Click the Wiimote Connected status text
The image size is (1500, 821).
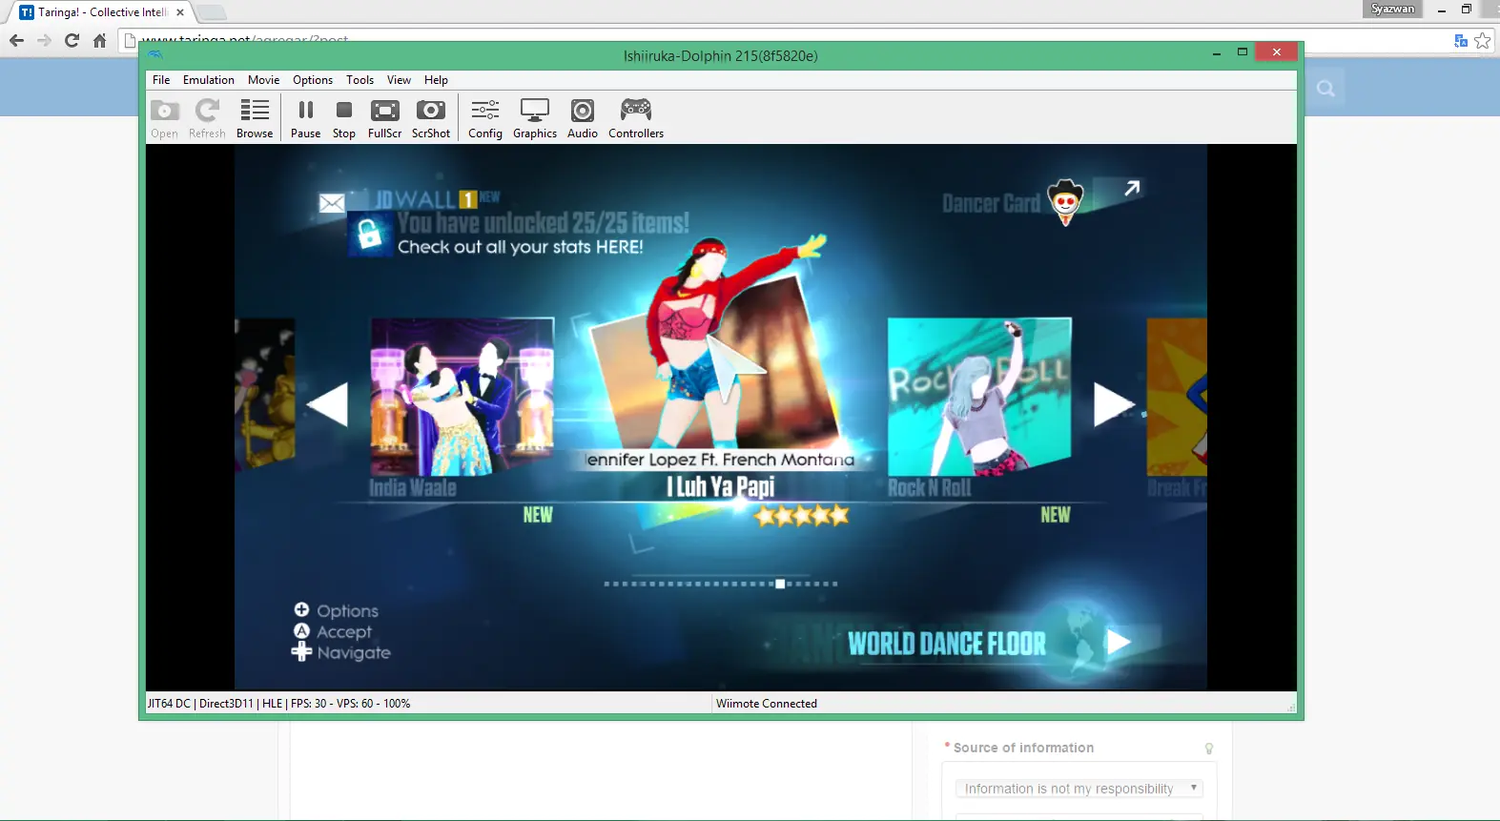point(767,704)
